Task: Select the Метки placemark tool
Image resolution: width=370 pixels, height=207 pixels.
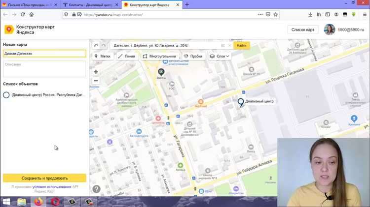Action: pyautogui.click(x=102, y=56)
